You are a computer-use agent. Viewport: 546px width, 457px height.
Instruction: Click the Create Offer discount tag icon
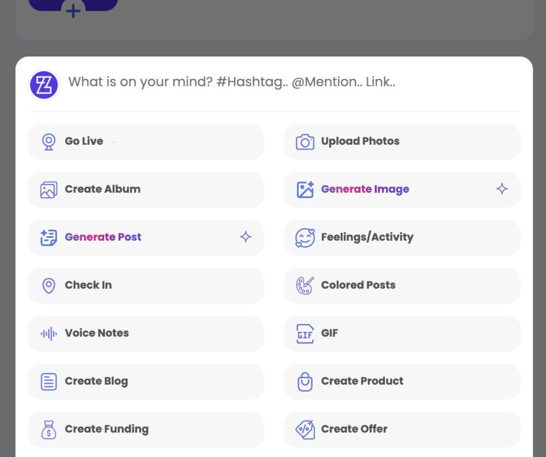tap(305, 429)
